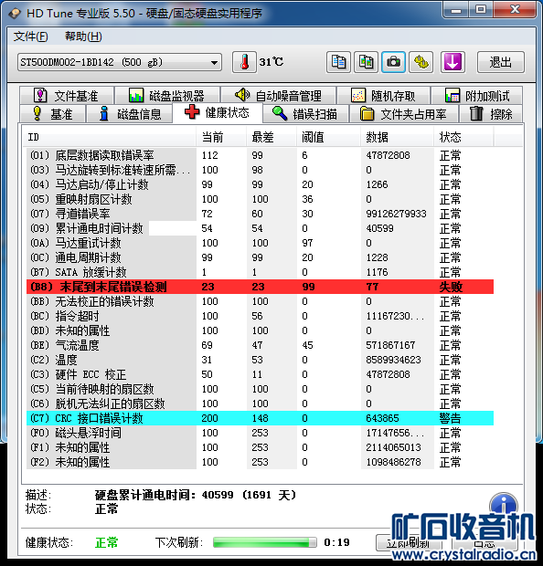Select row (0A) 马达重试计数
Screen dimensions: 543x566
pyautogui.click(x=260, y=243)
